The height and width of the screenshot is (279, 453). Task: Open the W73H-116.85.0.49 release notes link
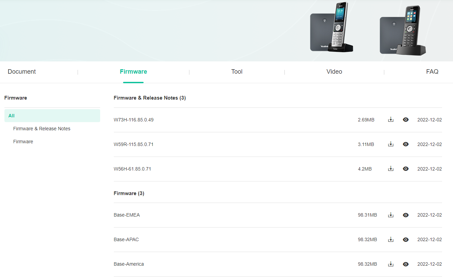[133, 120]
